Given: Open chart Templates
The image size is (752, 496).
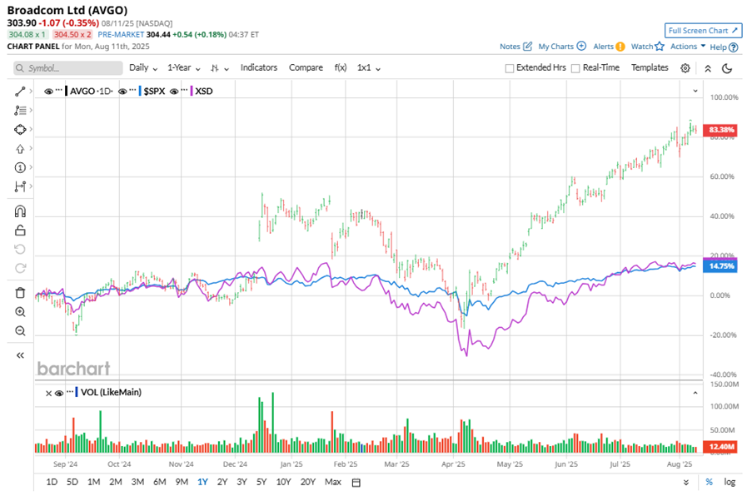Looking at the screenshot, I should point(650,67).
